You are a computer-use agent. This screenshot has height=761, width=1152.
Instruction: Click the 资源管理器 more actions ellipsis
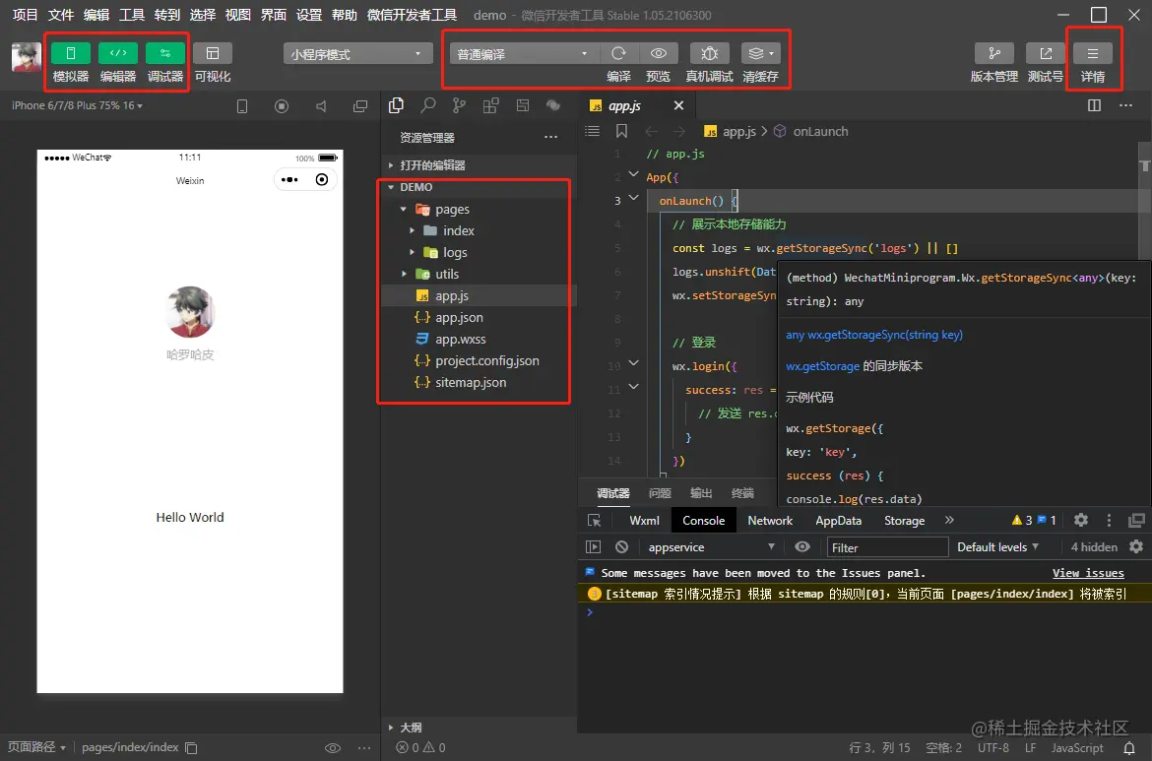550,138
